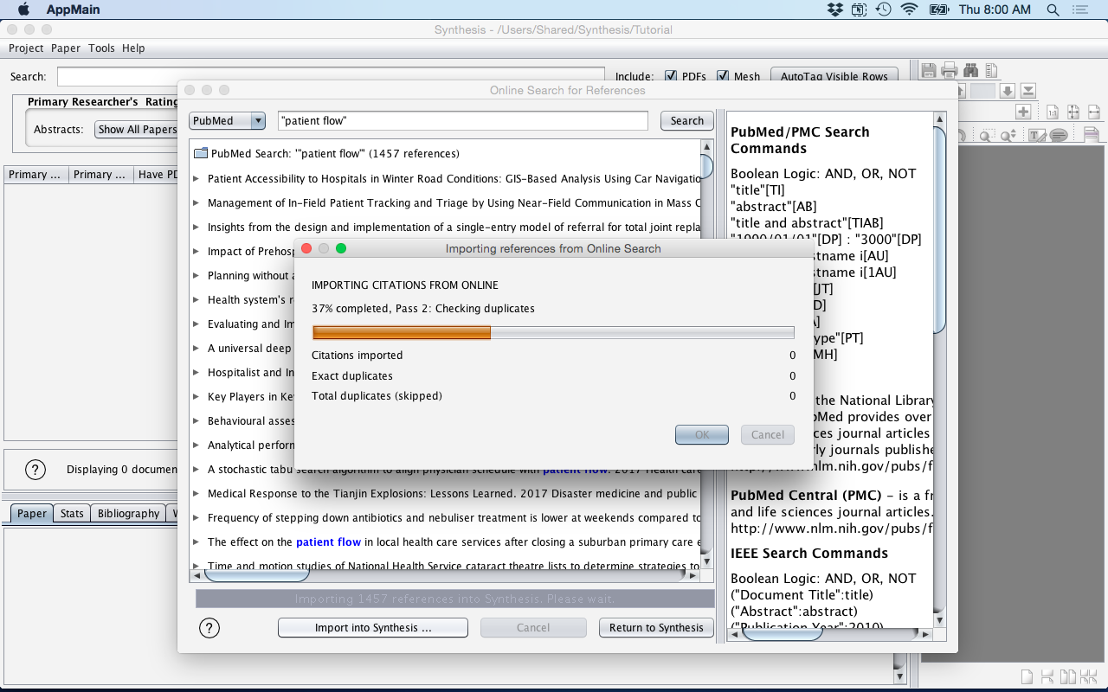Expand the Health system's reference
Image resolution: width=1108 pixels, height=692 pixels.
(196, 300)
